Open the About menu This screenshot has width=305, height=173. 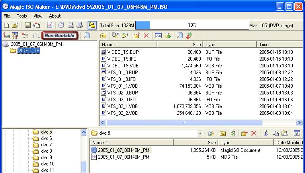pos(55,16)
